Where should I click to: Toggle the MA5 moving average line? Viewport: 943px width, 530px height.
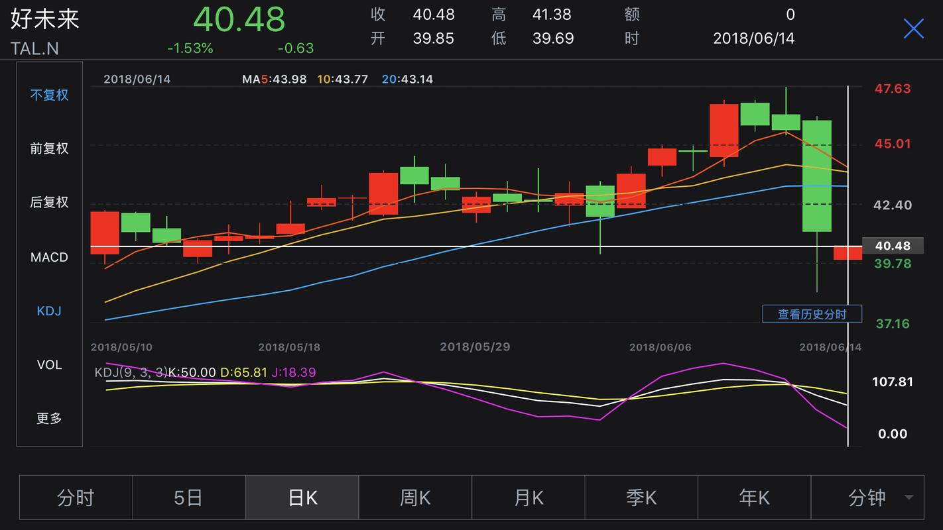tap(274, 79)
